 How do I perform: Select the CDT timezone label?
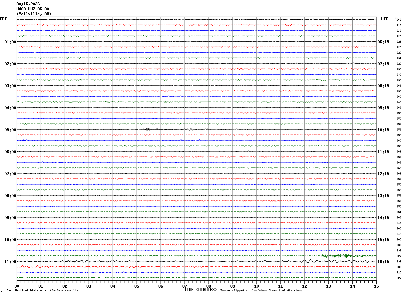pyautogui.click(x=3, y=19)
